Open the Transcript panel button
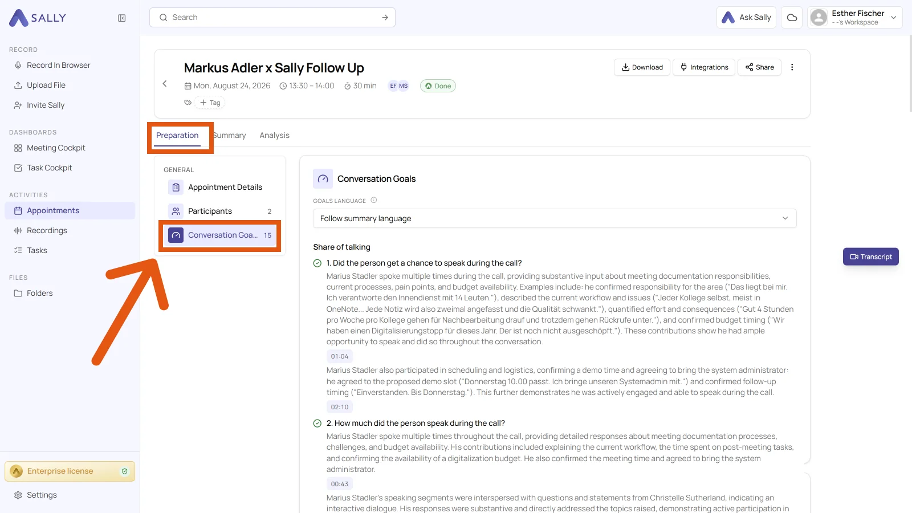The image size is (912, 513). [x=871, y=257]
